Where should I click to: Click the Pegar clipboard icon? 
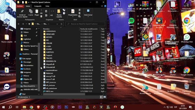(x=37, y=11)
